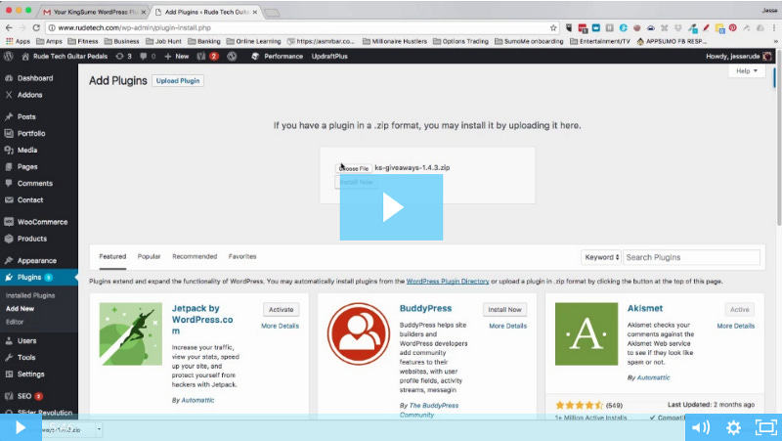This screenshot has width=782, height=441.
Task: Click the Upload Plugin button
Action: point(178,81)
